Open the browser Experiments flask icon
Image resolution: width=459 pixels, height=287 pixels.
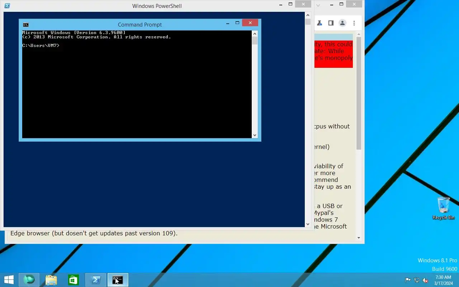pos(319,23)
